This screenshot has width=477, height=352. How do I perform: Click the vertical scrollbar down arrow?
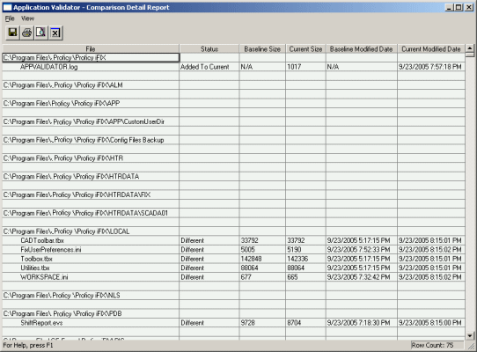470,335
